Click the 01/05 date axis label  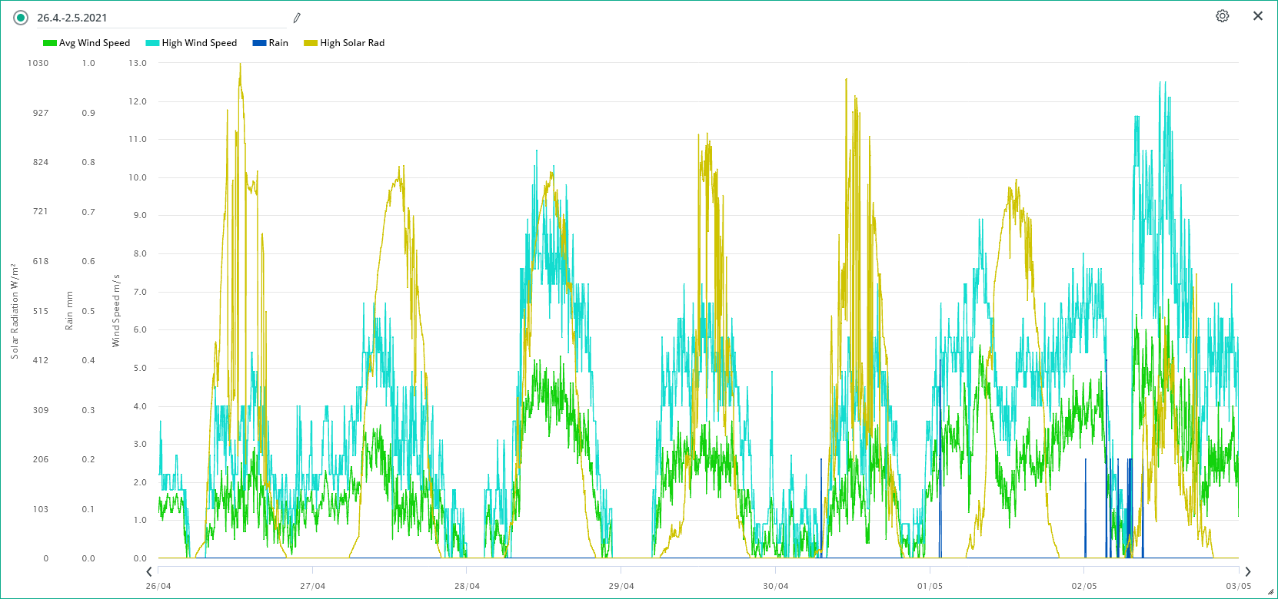(930, 586)
